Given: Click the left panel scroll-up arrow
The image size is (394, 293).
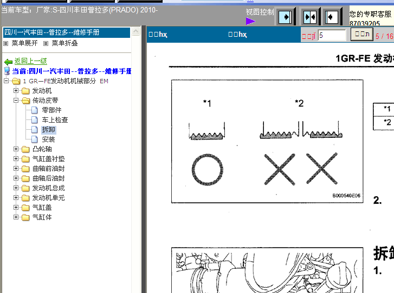Looking at the screenshot, I should 135,31.
